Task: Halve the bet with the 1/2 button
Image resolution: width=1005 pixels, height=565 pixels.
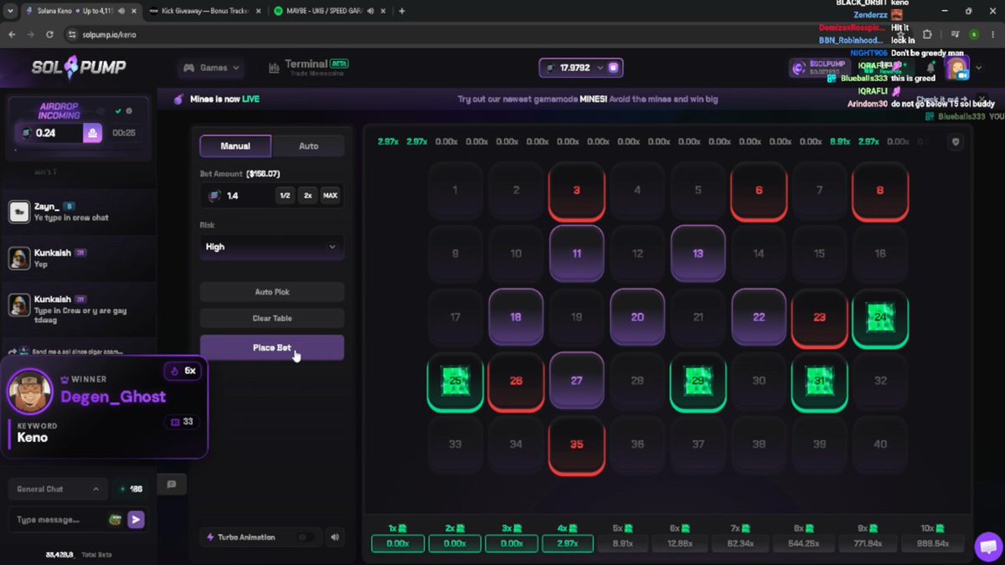Action: (285, 196)
